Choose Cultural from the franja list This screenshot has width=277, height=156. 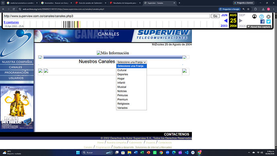pos(131,70)
